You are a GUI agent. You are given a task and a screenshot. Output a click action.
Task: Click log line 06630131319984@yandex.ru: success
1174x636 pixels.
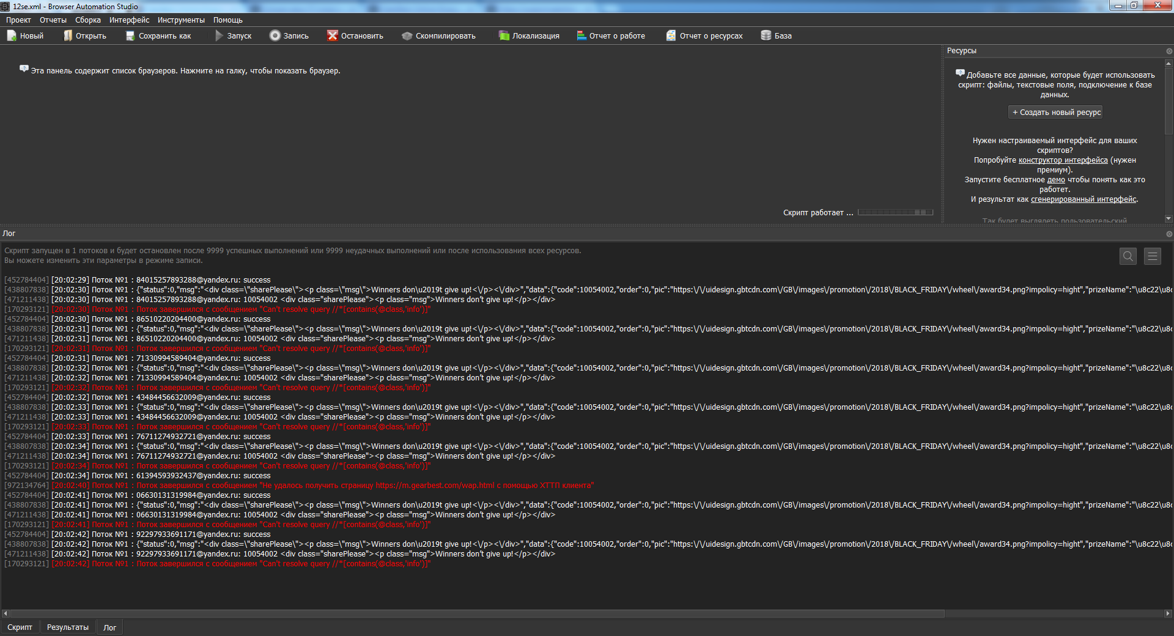click(x=138, y=495)
